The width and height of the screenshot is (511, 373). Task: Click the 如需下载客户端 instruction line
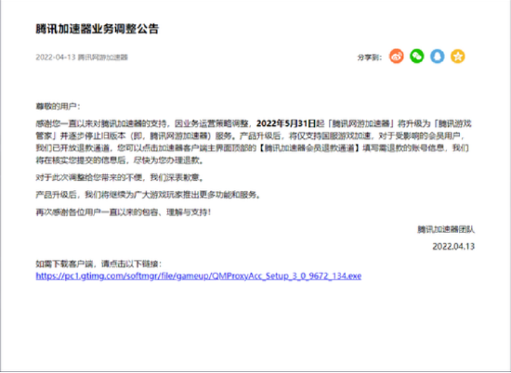98,264
